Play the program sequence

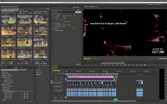125,65
